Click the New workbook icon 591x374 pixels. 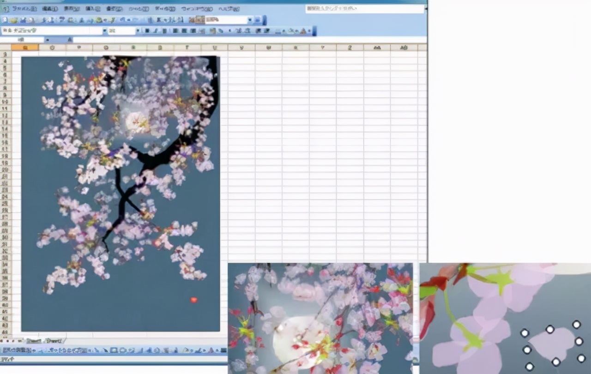click(4, 20)
